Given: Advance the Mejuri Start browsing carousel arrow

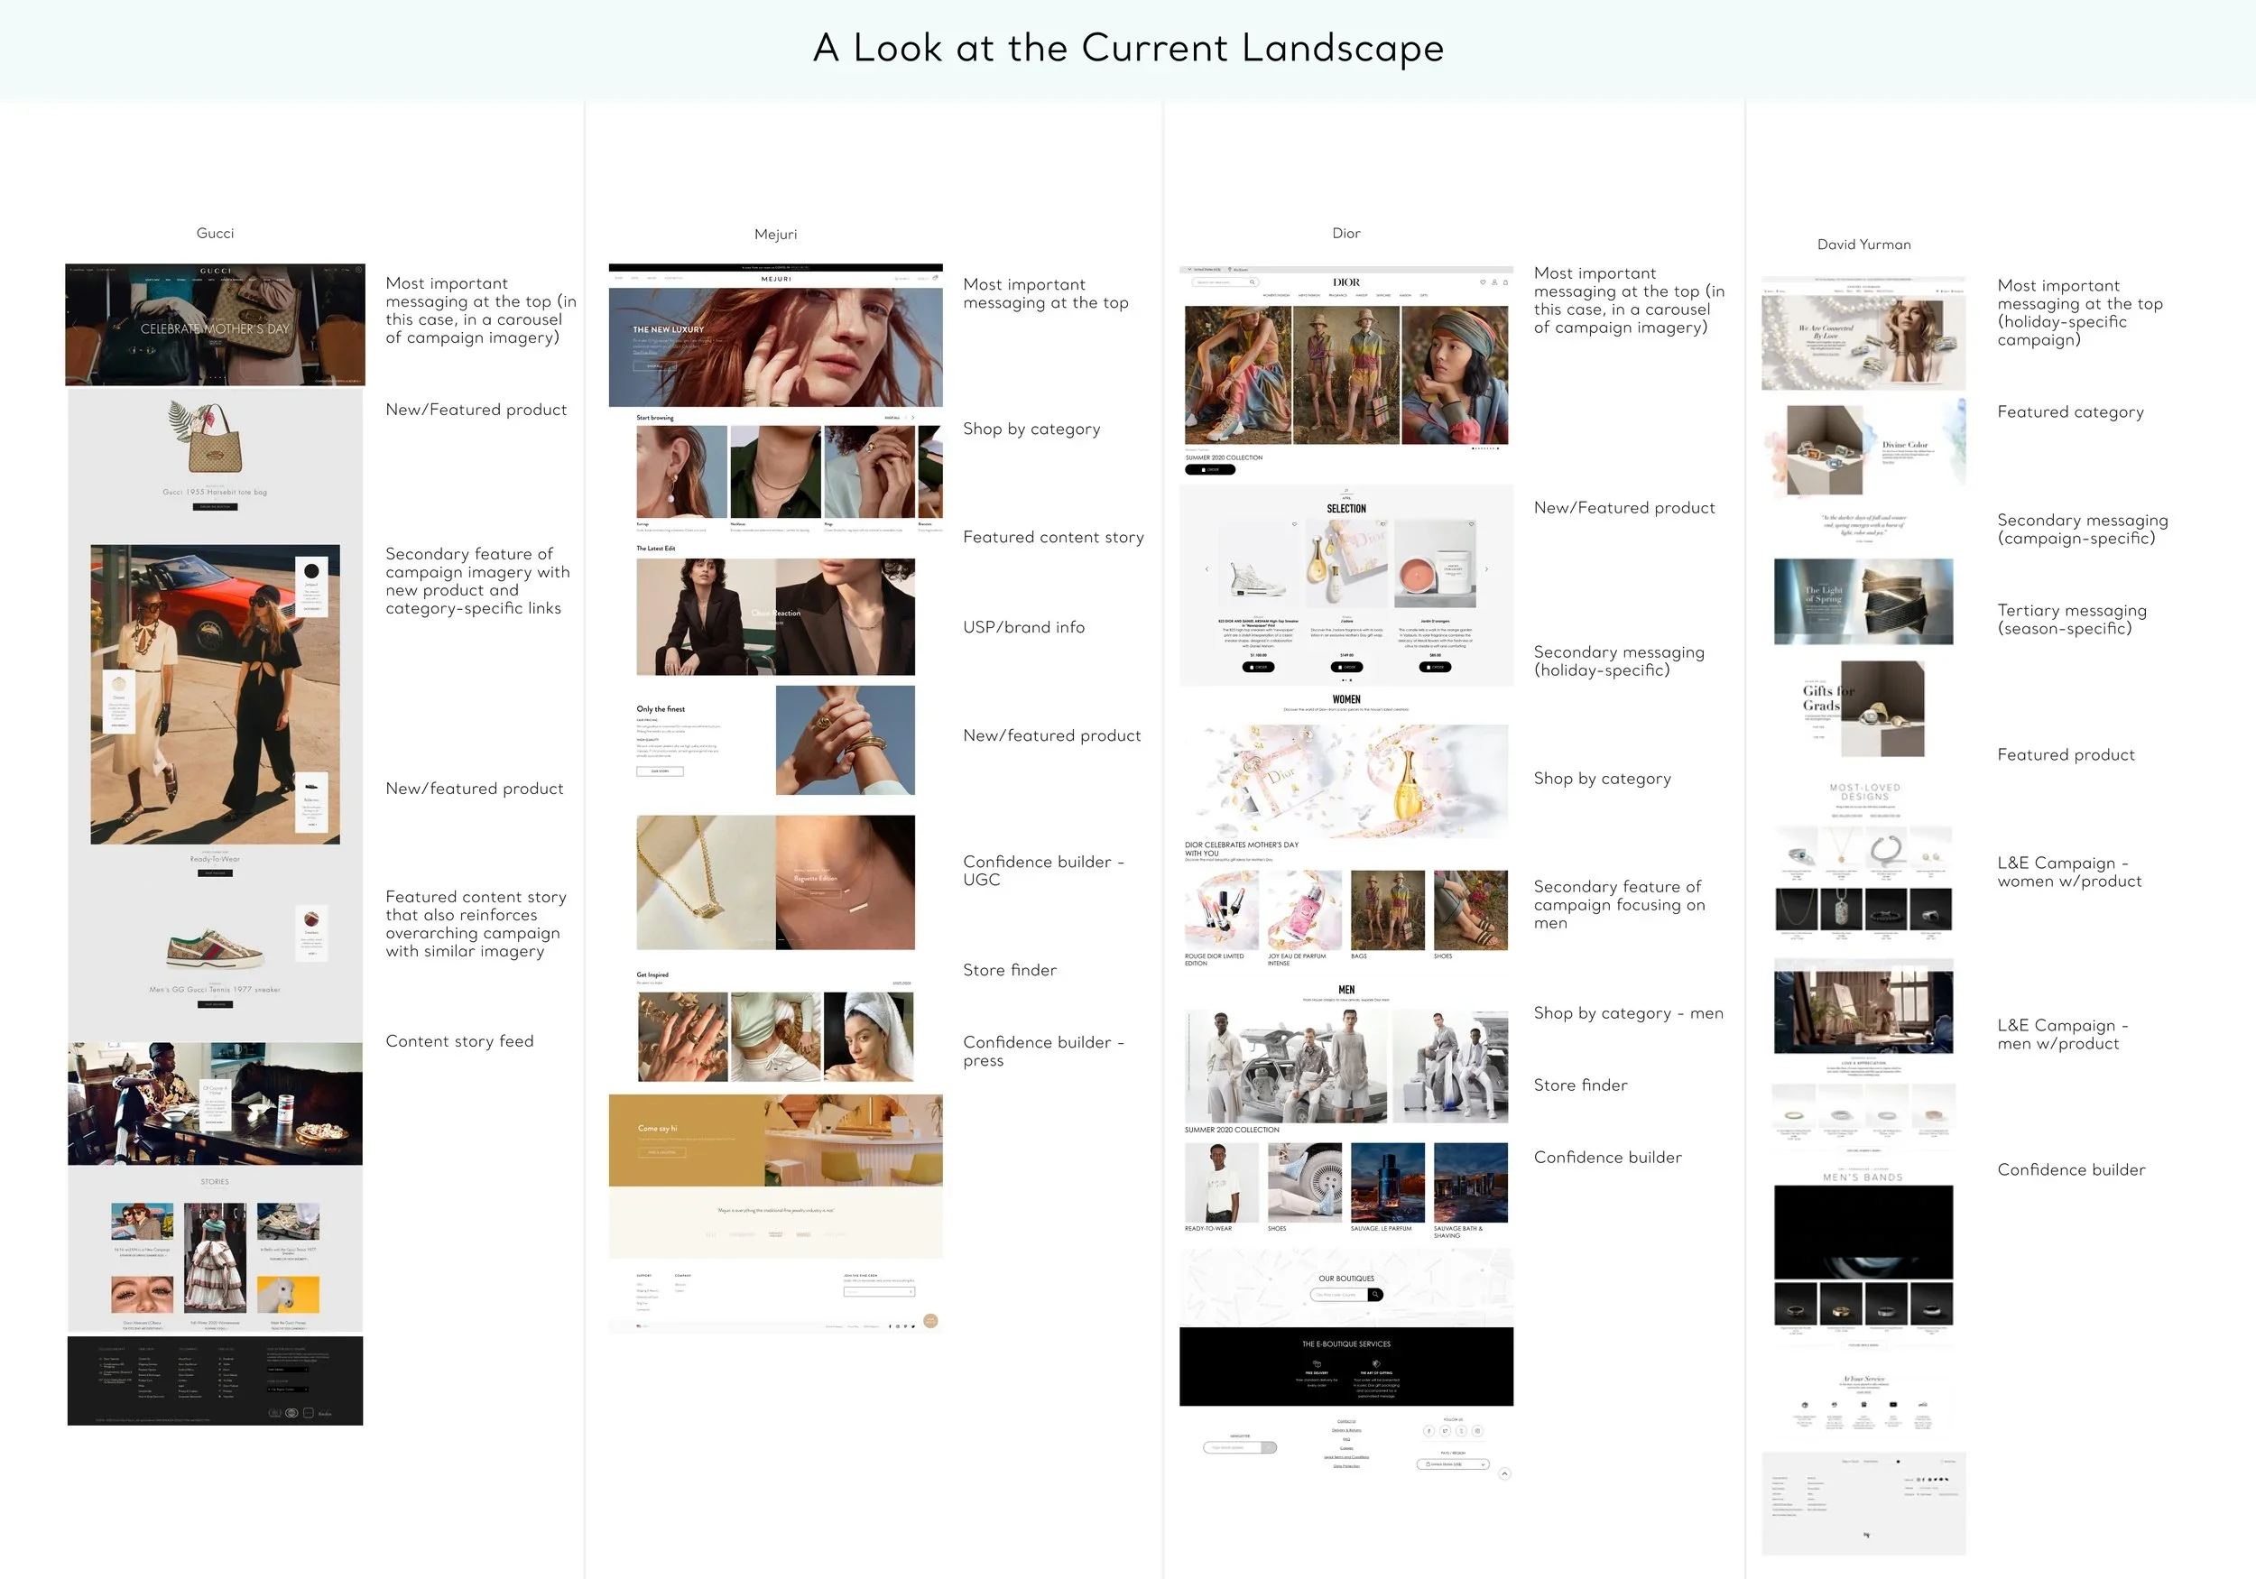Looking at the screenshot, I should [913, 418].
